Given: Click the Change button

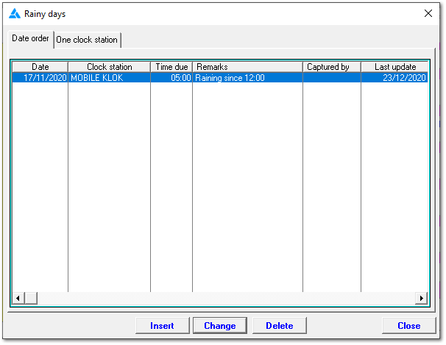Looking at the screenshot, I should [220, 326].
